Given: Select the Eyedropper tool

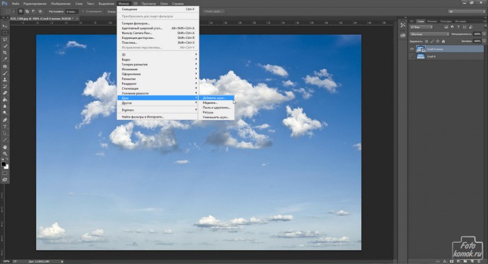Looking at the screenshot, I should tap(5, 59).
